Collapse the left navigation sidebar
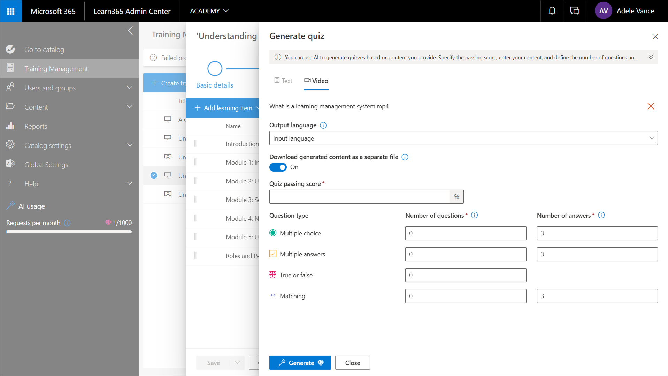Screen dimensions: 668x376 [x=130, y=31]
